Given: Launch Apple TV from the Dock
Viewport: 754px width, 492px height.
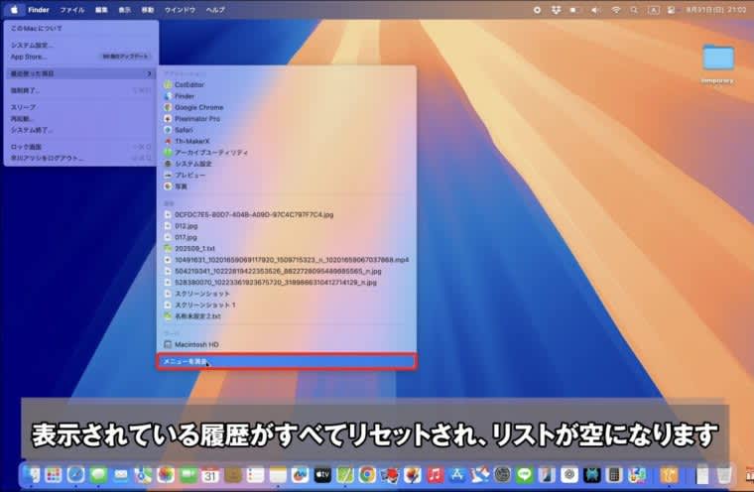Looking at the screenshot, I should click(x=321, y=475).
